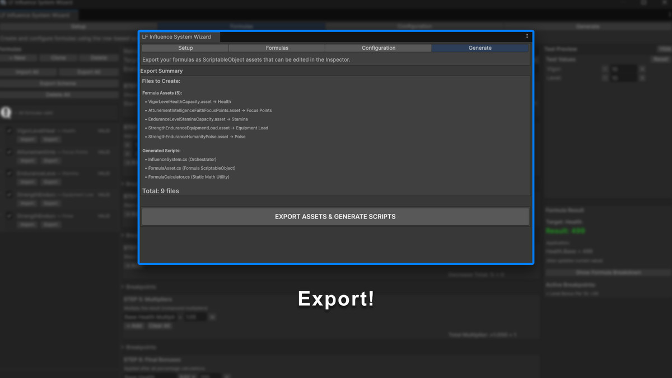Screen dimensions: 672x378
Task: Open the wizard's kebab (three-dot) options menu
Action: [x=526, y=36]
